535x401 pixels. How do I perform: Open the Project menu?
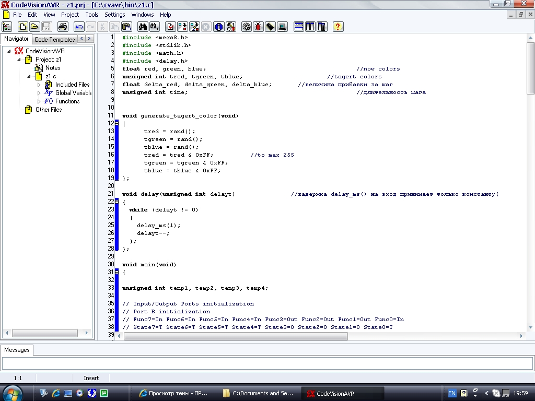70,15
